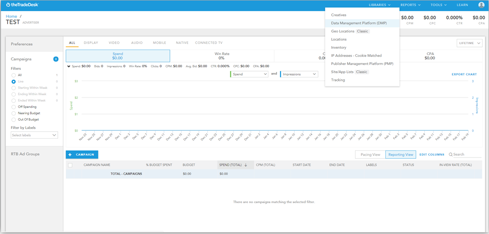This screenshot has height=234, width=489.
Task: Open the Lifetime date range dropdown
Action: pyautogui.click(x=469, y=43)
